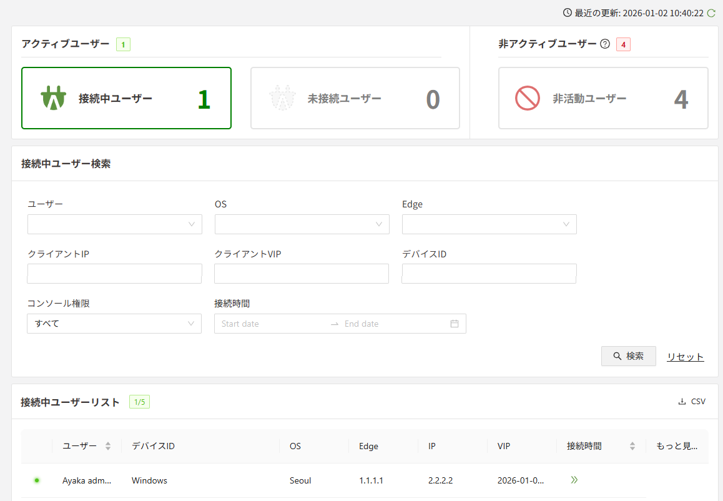Screen dimensions: 723x501
Task: Click the リセット link
Action: pyautogui.click(x=685, y=357)
